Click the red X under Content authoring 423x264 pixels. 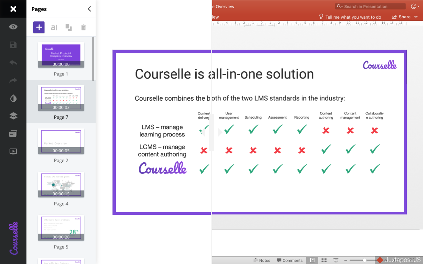(x=326, y=130)
